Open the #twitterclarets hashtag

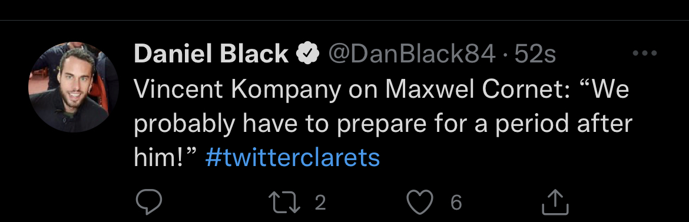pyautogui.click(x=293, y=157)
